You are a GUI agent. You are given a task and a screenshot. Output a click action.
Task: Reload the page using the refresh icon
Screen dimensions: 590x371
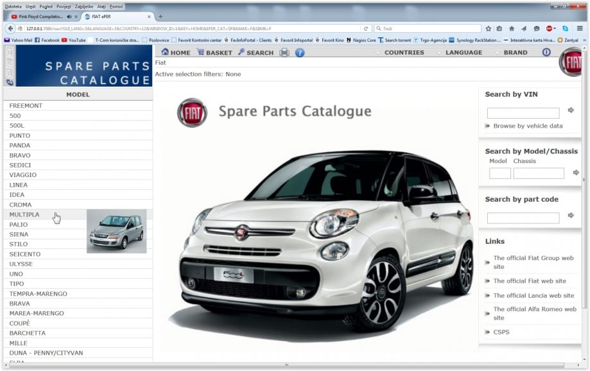click(x=365, y=28)
